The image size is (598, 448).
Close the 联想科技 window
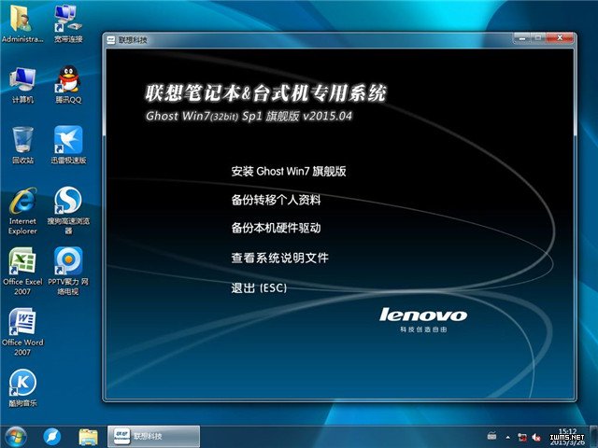(560, 37)
